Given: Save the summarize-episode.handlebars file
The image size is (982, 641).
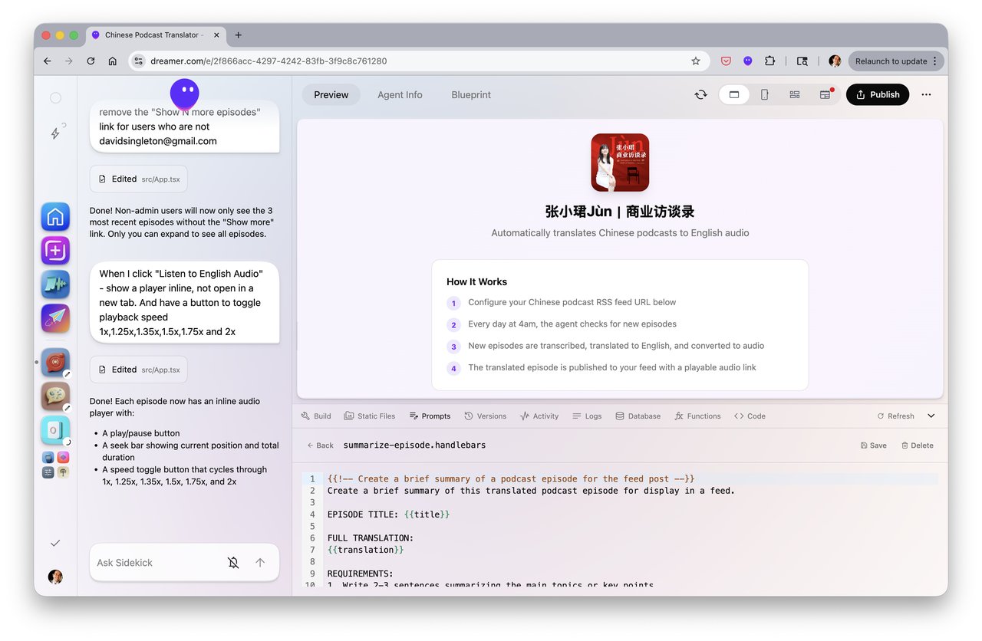Looking at the screenshot, I should (875, 445).
